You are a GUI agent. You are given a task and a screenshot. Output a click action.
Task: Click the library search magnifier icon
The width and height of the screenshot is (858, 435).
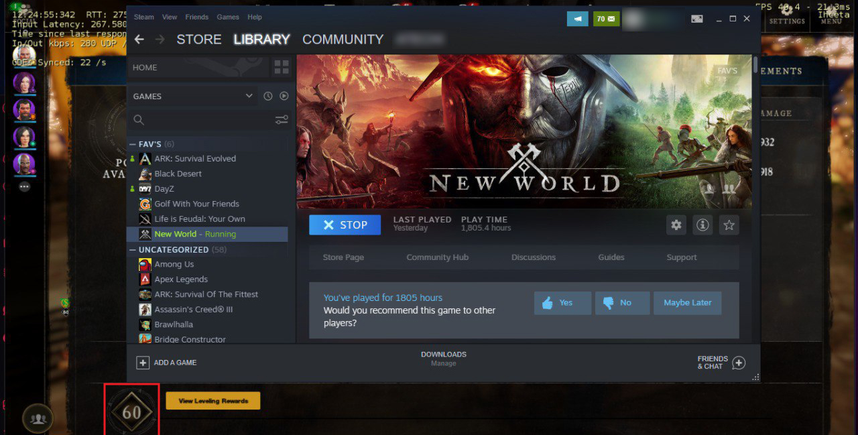tap(139, 120)
